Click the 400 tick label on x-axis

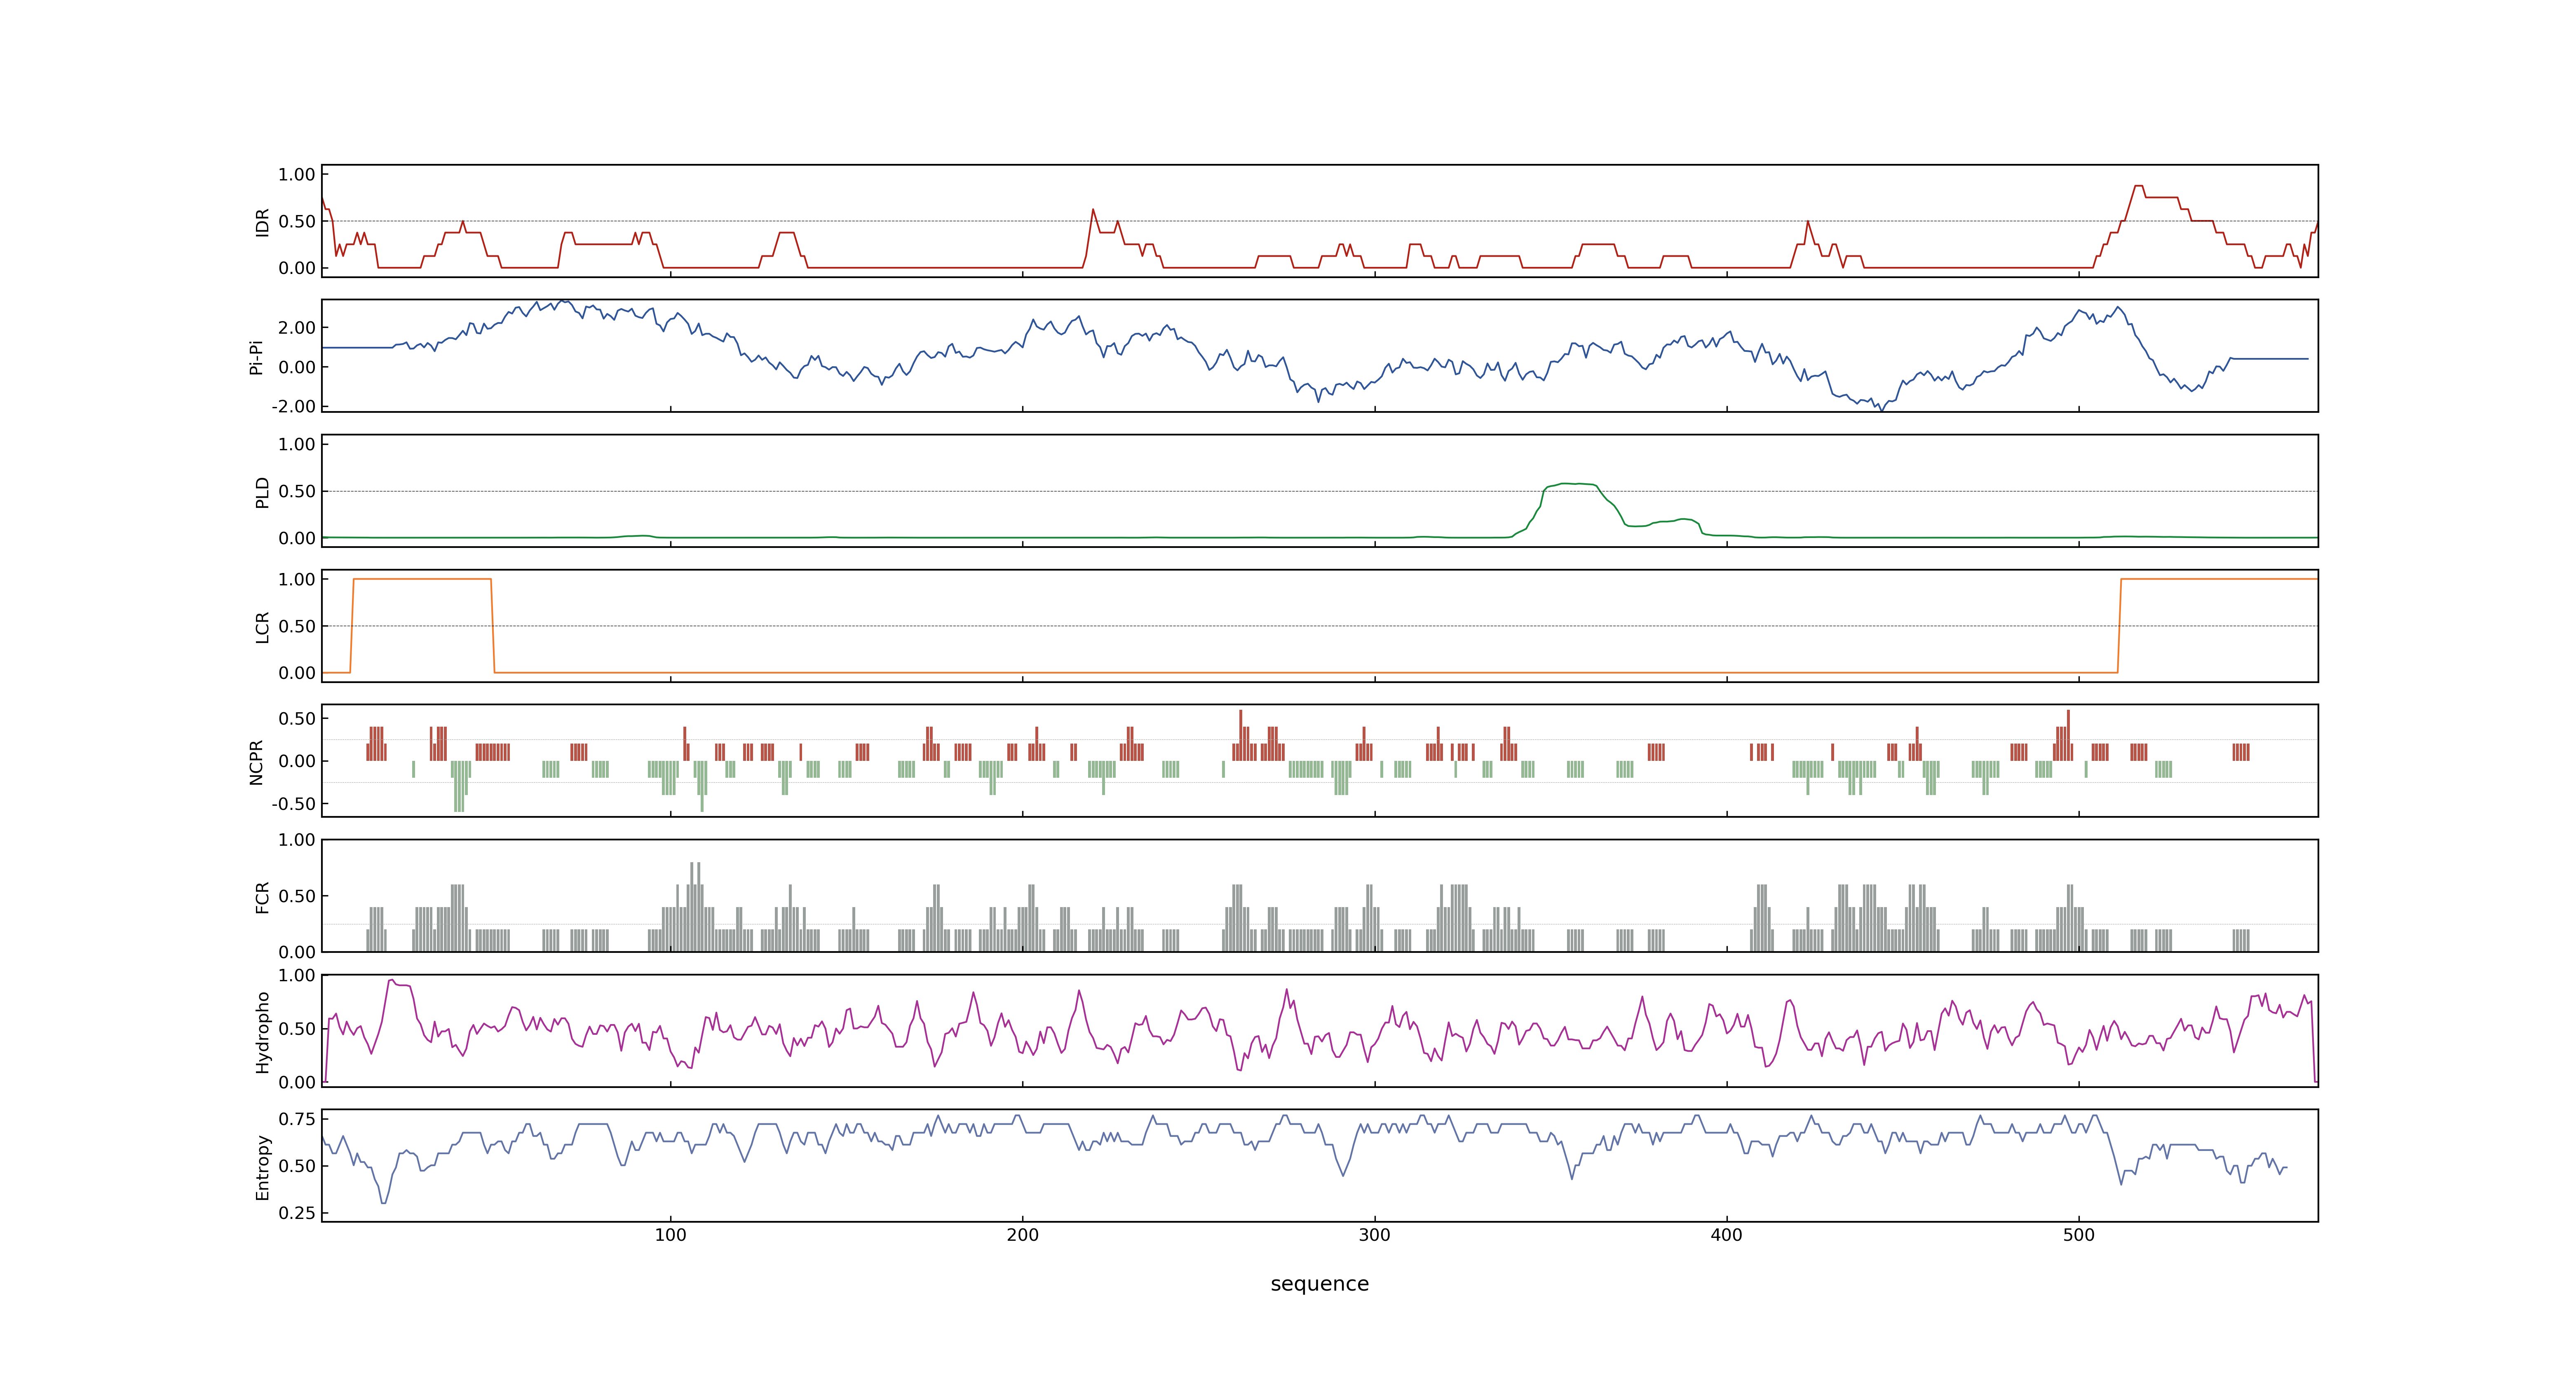pos(1726,1235)
